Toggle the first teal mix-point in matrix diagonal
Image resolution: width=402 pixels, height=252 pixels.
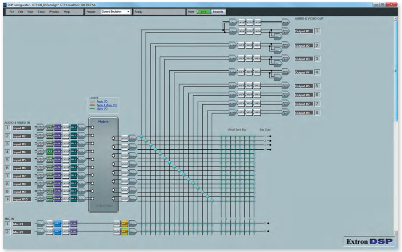[x=141, y=136]
